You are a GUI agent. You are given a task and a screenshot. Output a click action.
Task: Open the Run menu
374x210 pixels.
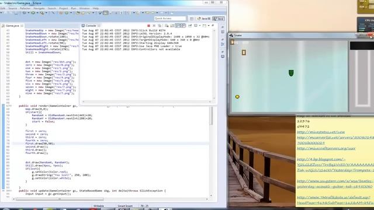[x=74, y=8]
